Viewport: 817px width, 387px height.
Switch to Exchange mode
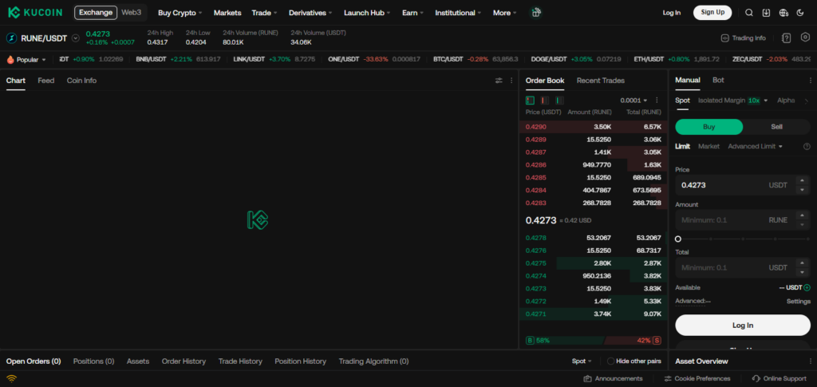click(96, 13)
